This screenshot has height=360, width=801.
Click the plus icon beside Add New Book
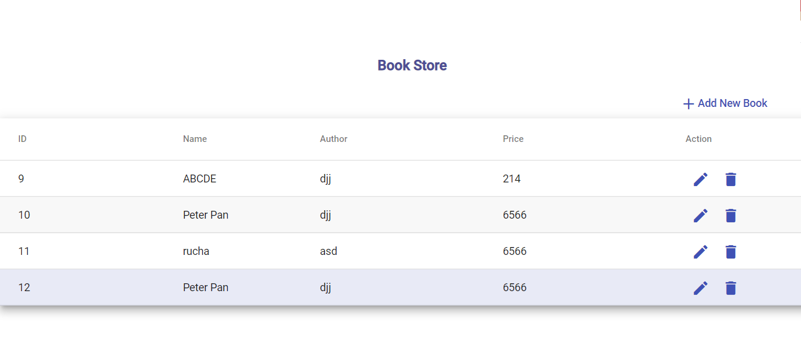[x=688, y=103]
